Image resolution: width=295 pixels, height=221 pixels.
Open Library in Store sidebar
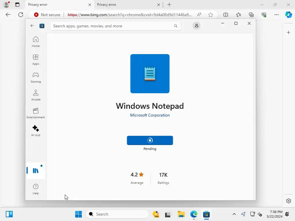coord(35,170)
